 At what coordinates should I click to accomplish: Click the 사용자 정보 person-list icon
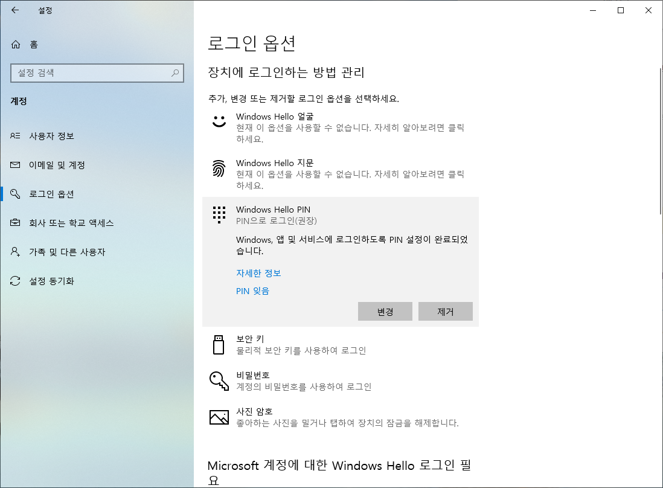tap(15, 136)
